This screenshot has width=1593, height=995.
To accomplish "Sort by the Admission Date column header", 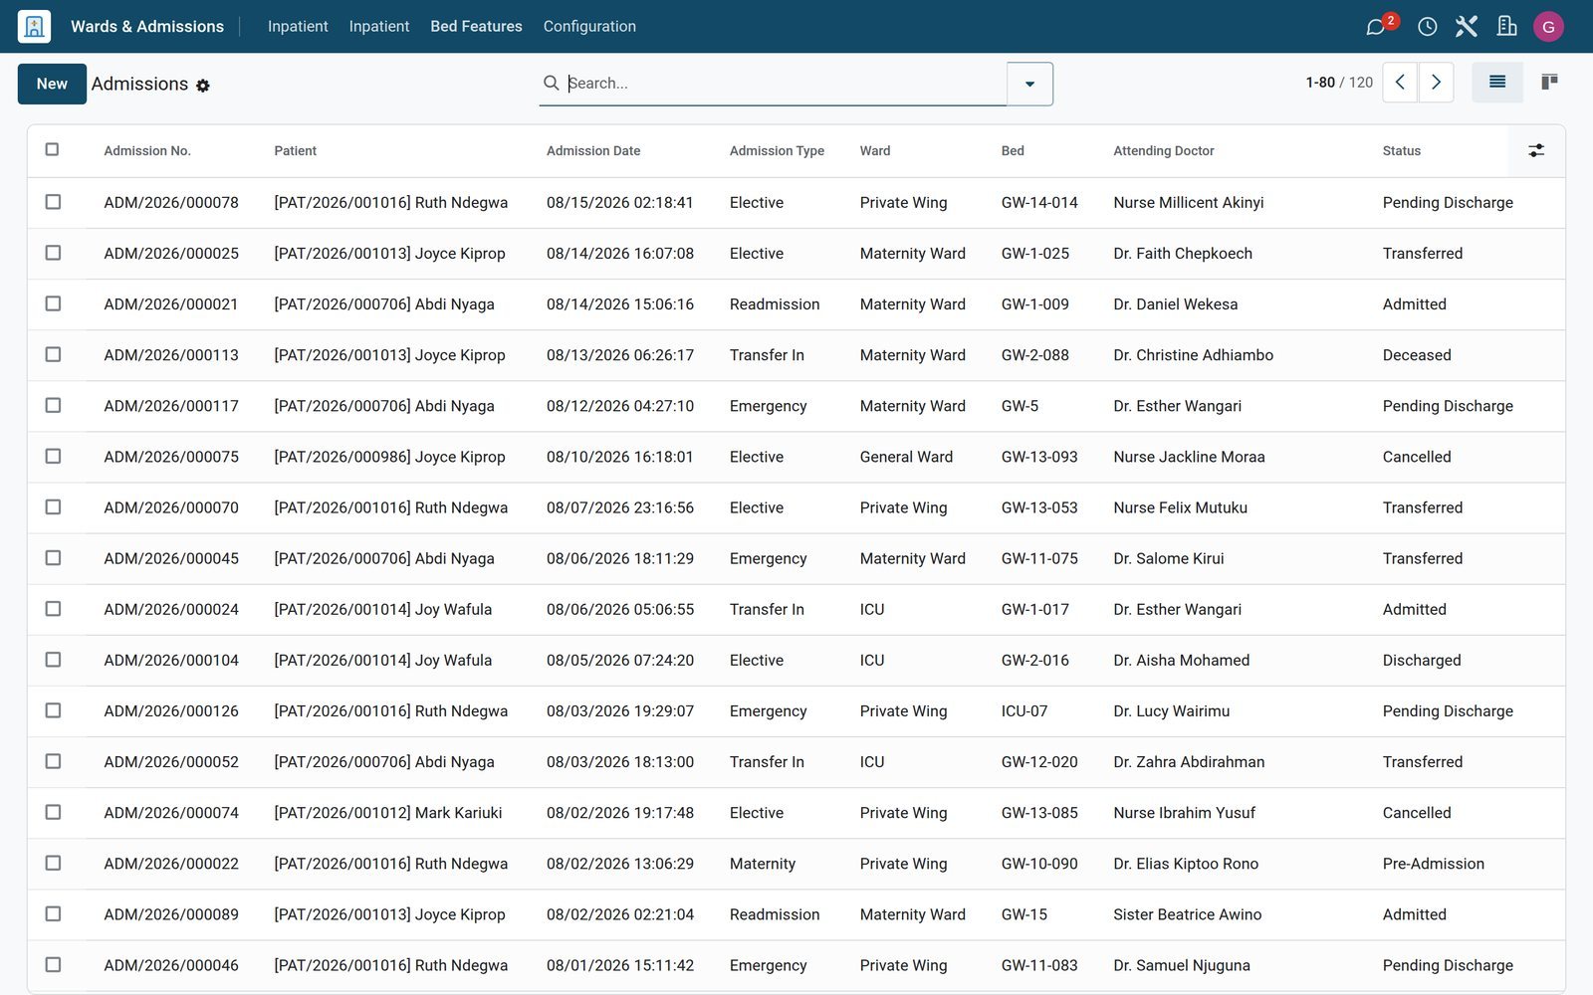I will pyautogui.click(x=593, y=151).
